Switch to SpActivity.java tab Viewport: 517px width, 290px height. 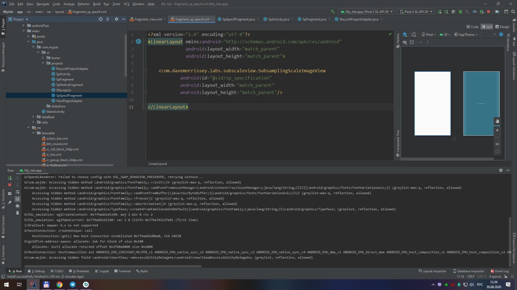click(279, 19)
